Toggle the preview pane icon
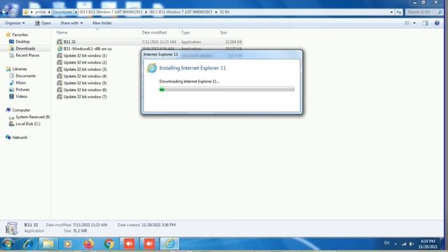The height and width of the screenshot is (252, 448). (425, 23)
